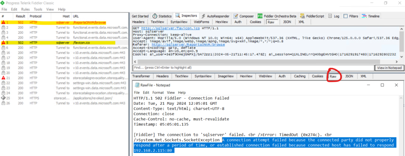Open AutoResponder via its lightning icon
Screen dimensions: 405x156
(x=203, y=16)
